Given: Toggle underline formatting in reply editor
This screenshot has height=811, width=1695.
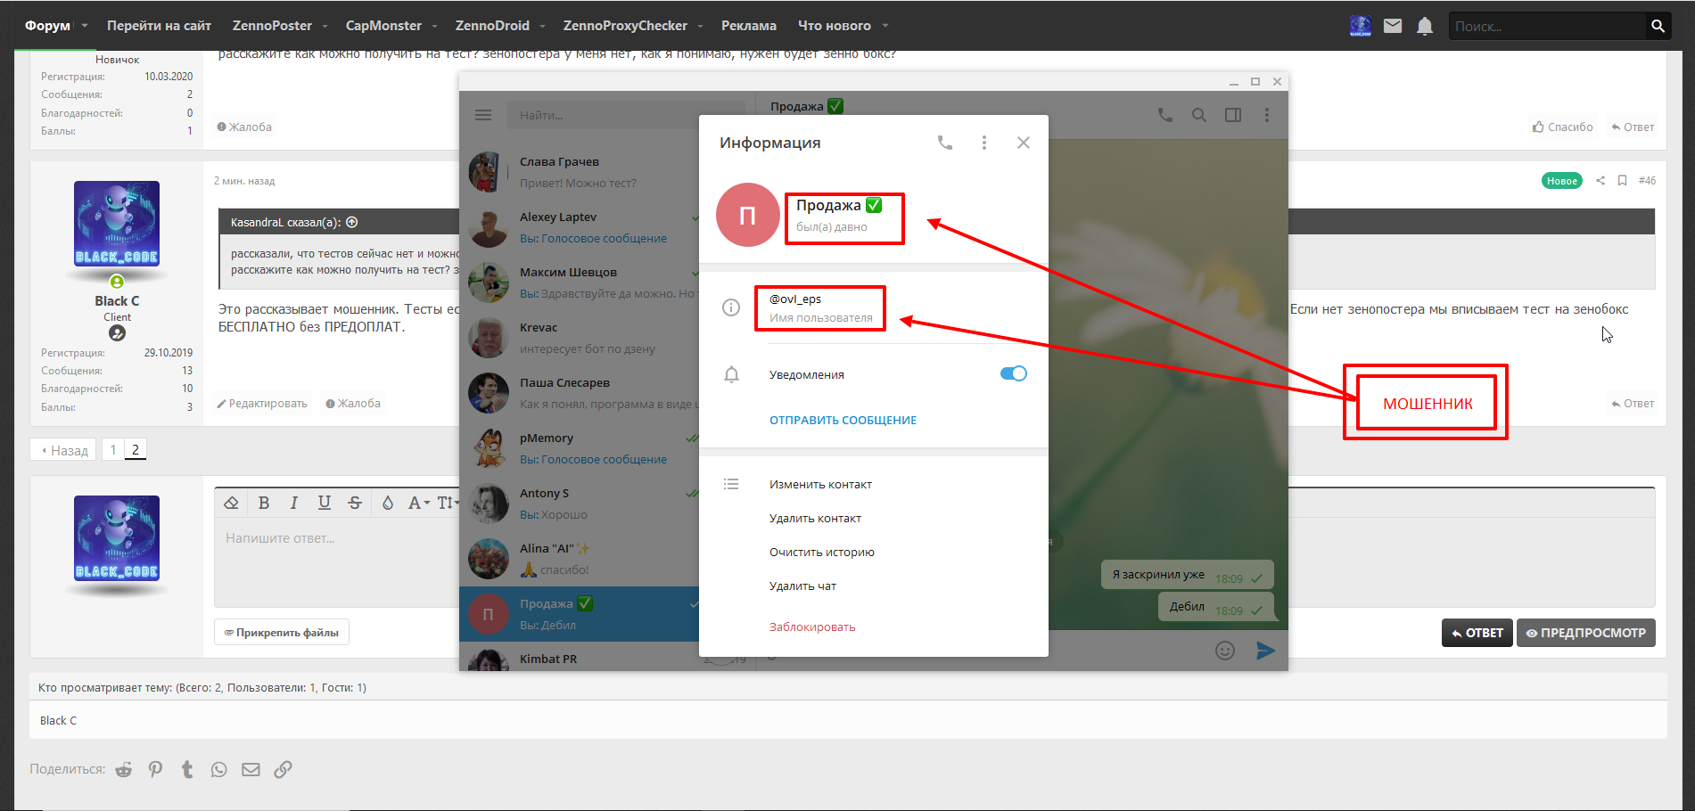Looking at the screenshot, I should pos(325,503).
